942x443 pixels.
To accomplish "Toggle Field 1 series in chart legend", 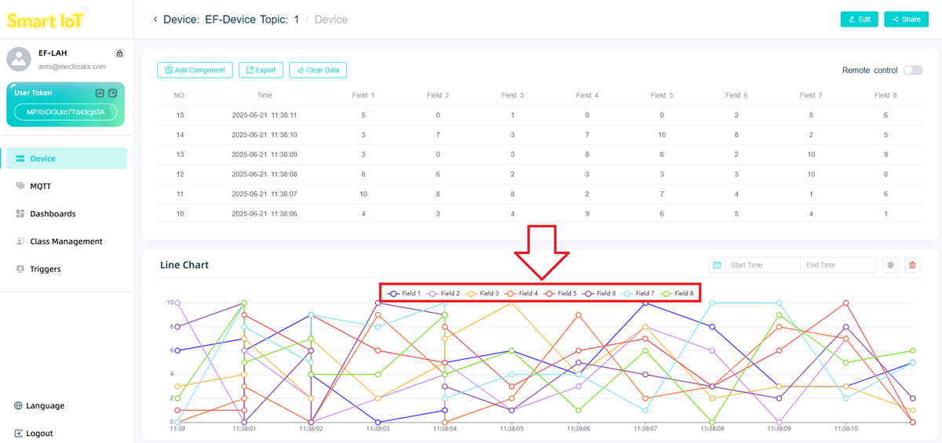I will click(404, 293).
